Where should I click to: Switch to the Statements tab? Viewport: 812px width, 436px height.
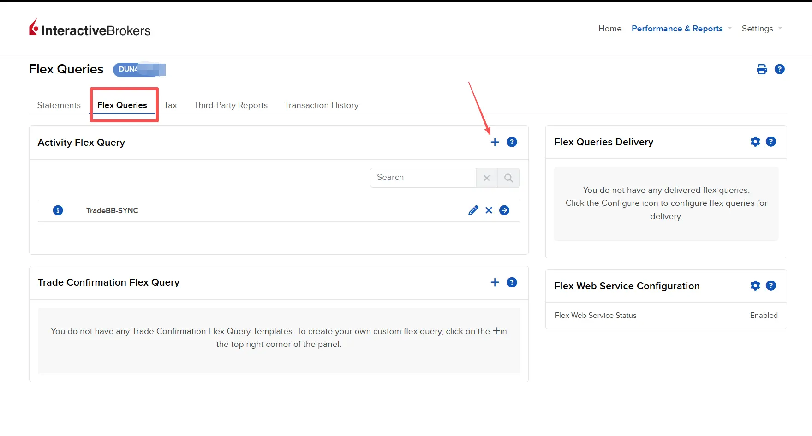(59, 105)
